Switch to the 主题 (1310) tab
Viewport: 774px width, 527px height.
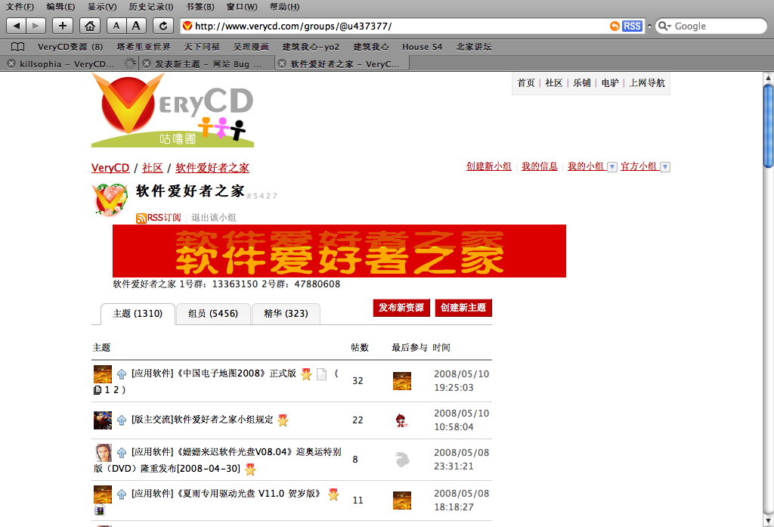coord(138,314)
